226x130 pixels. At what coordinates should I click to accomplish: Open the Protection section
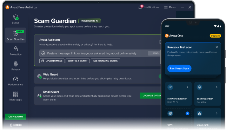[15, 51]
